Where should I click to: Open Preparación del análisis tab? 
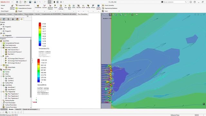point(69,14)
